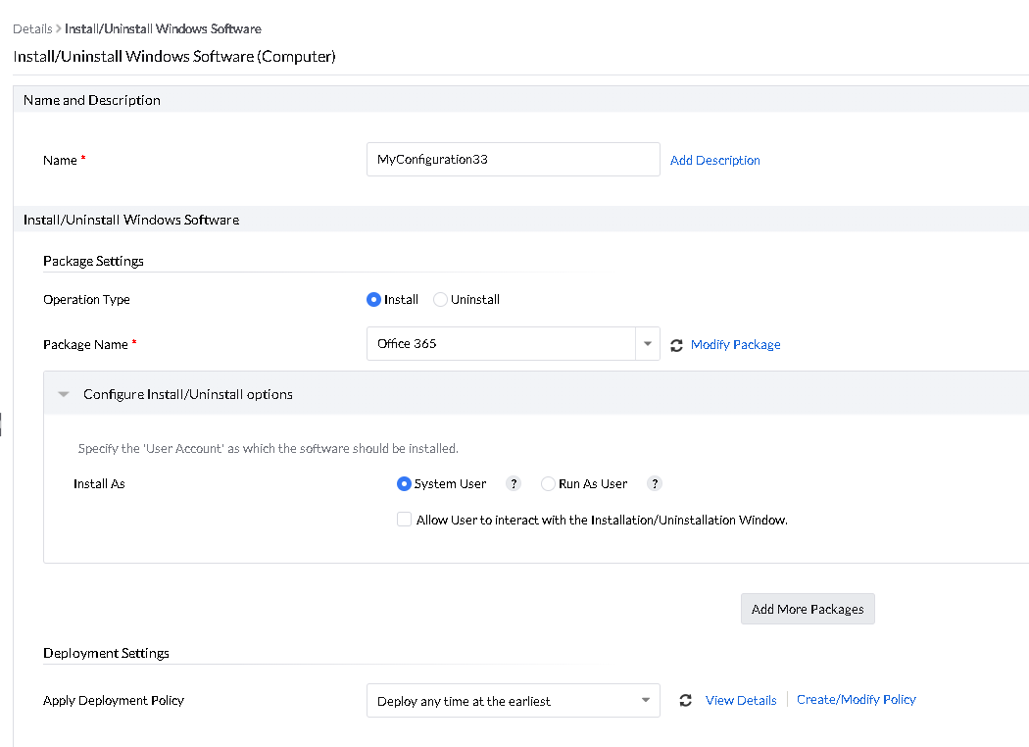The image size is (1029, 747).
Task: Click help icon next to Run As User
Action: 656,484
